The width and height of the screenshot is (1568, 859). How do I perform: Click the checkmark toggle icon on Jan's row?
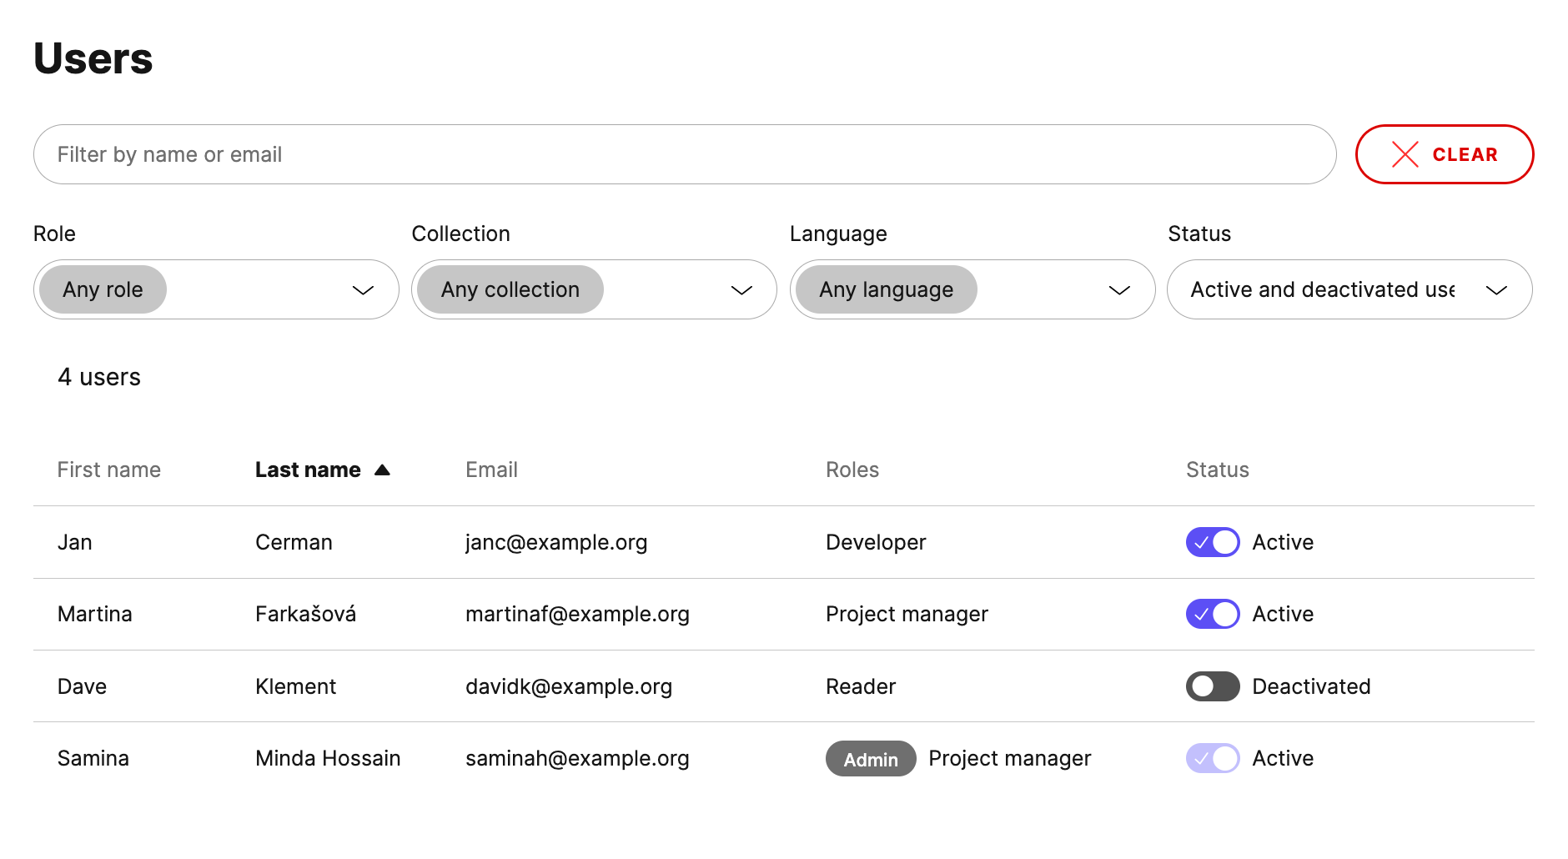click(1201, 542)
